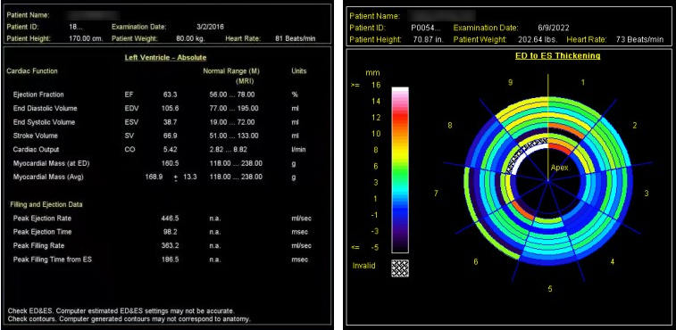Click the examination date 6/9/2022
Viewport: 676px width, 330px height.
pyautogui.click(x=553, y=28)
